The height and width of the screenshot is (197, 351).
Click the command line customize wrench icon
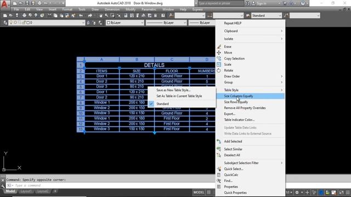[3, 186]
